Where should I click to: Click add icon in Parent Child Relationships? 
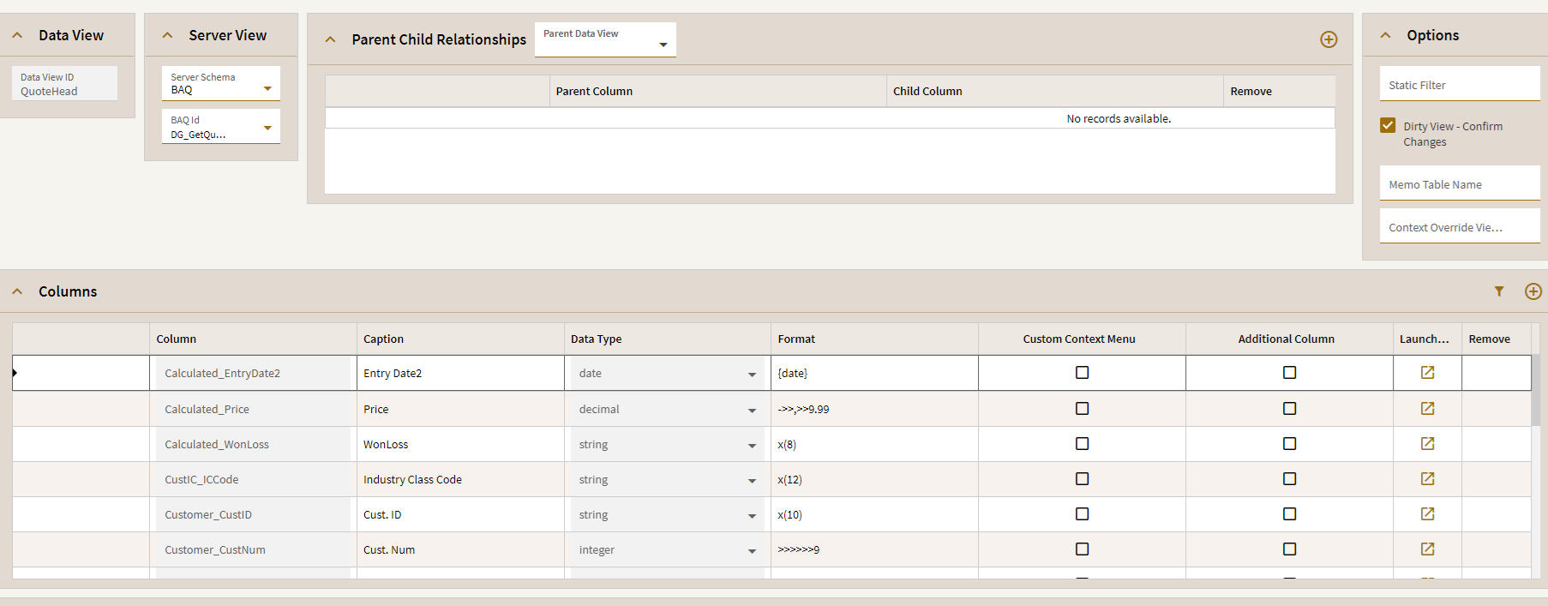pyautogui.click(x=1329, y=39)
